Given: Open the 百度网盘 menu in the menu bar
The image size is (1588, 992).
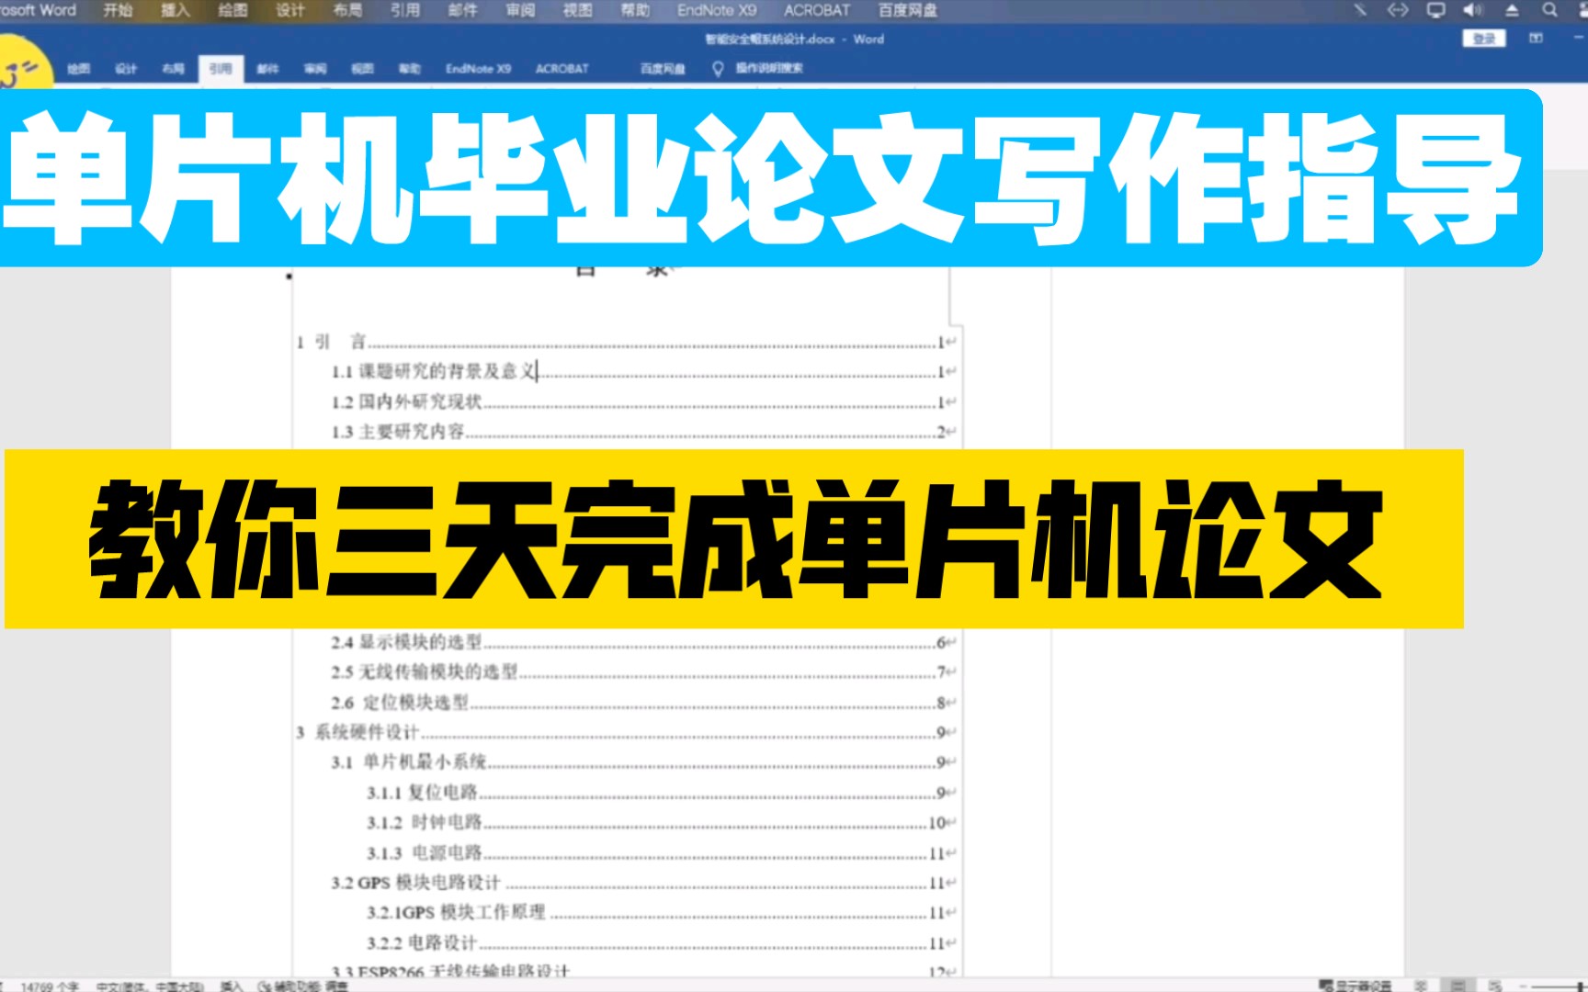Looking at the screenshot, I should tap(908, 10).
